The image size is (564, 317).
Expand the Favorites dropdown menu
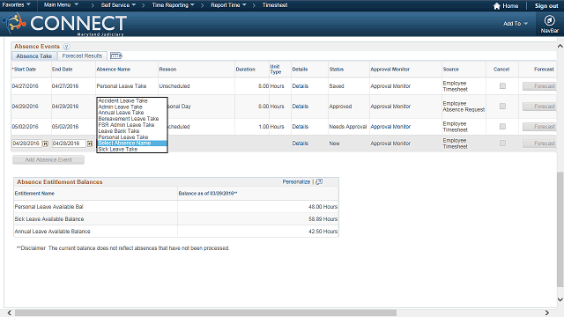(x=16, y=5)
